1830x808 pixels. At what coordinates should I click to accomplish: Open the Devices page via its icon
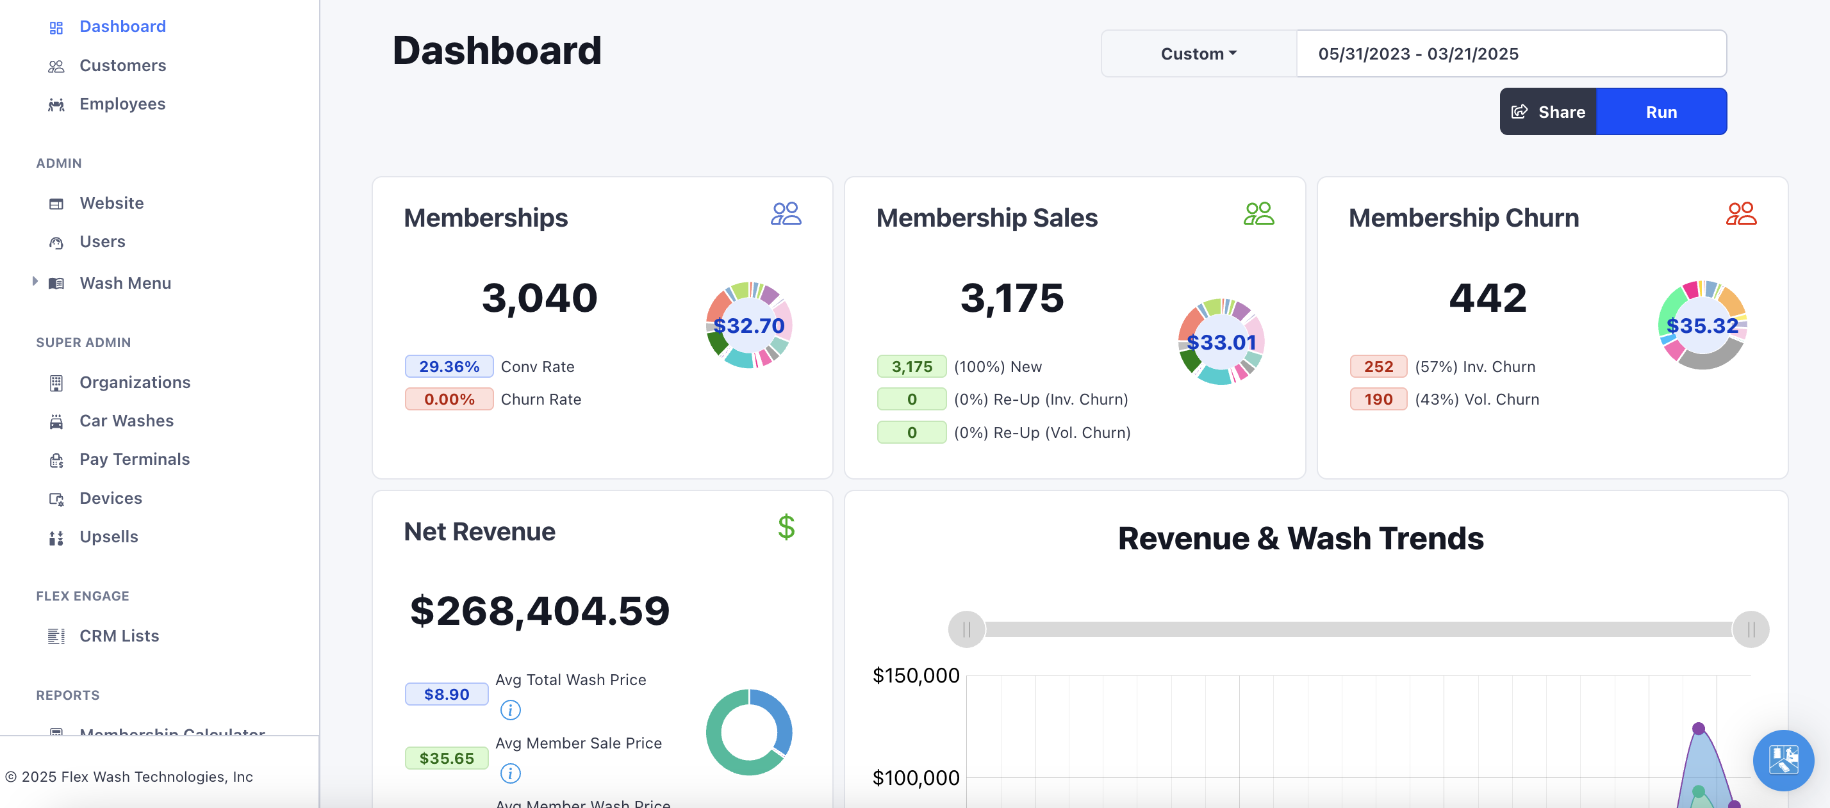pos(56,497)
